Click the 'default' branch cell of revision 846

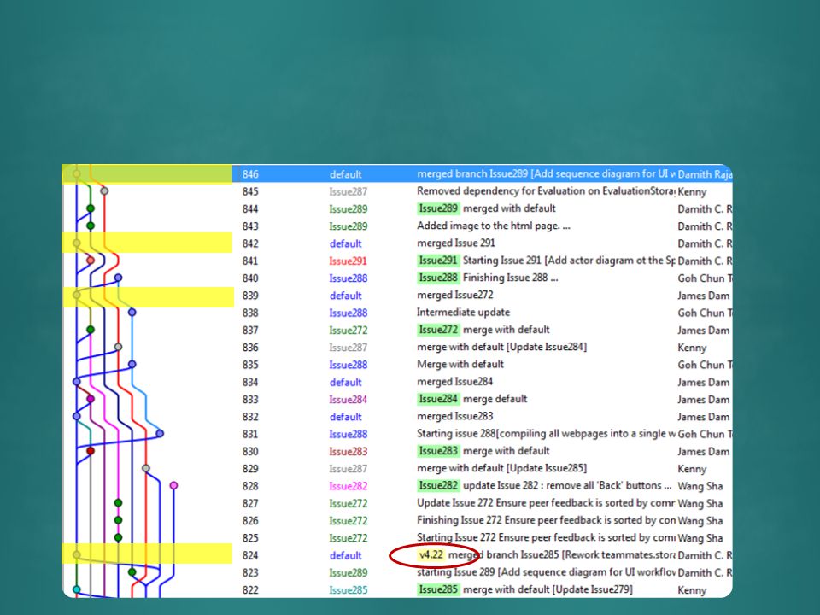[x=346, y=174]
